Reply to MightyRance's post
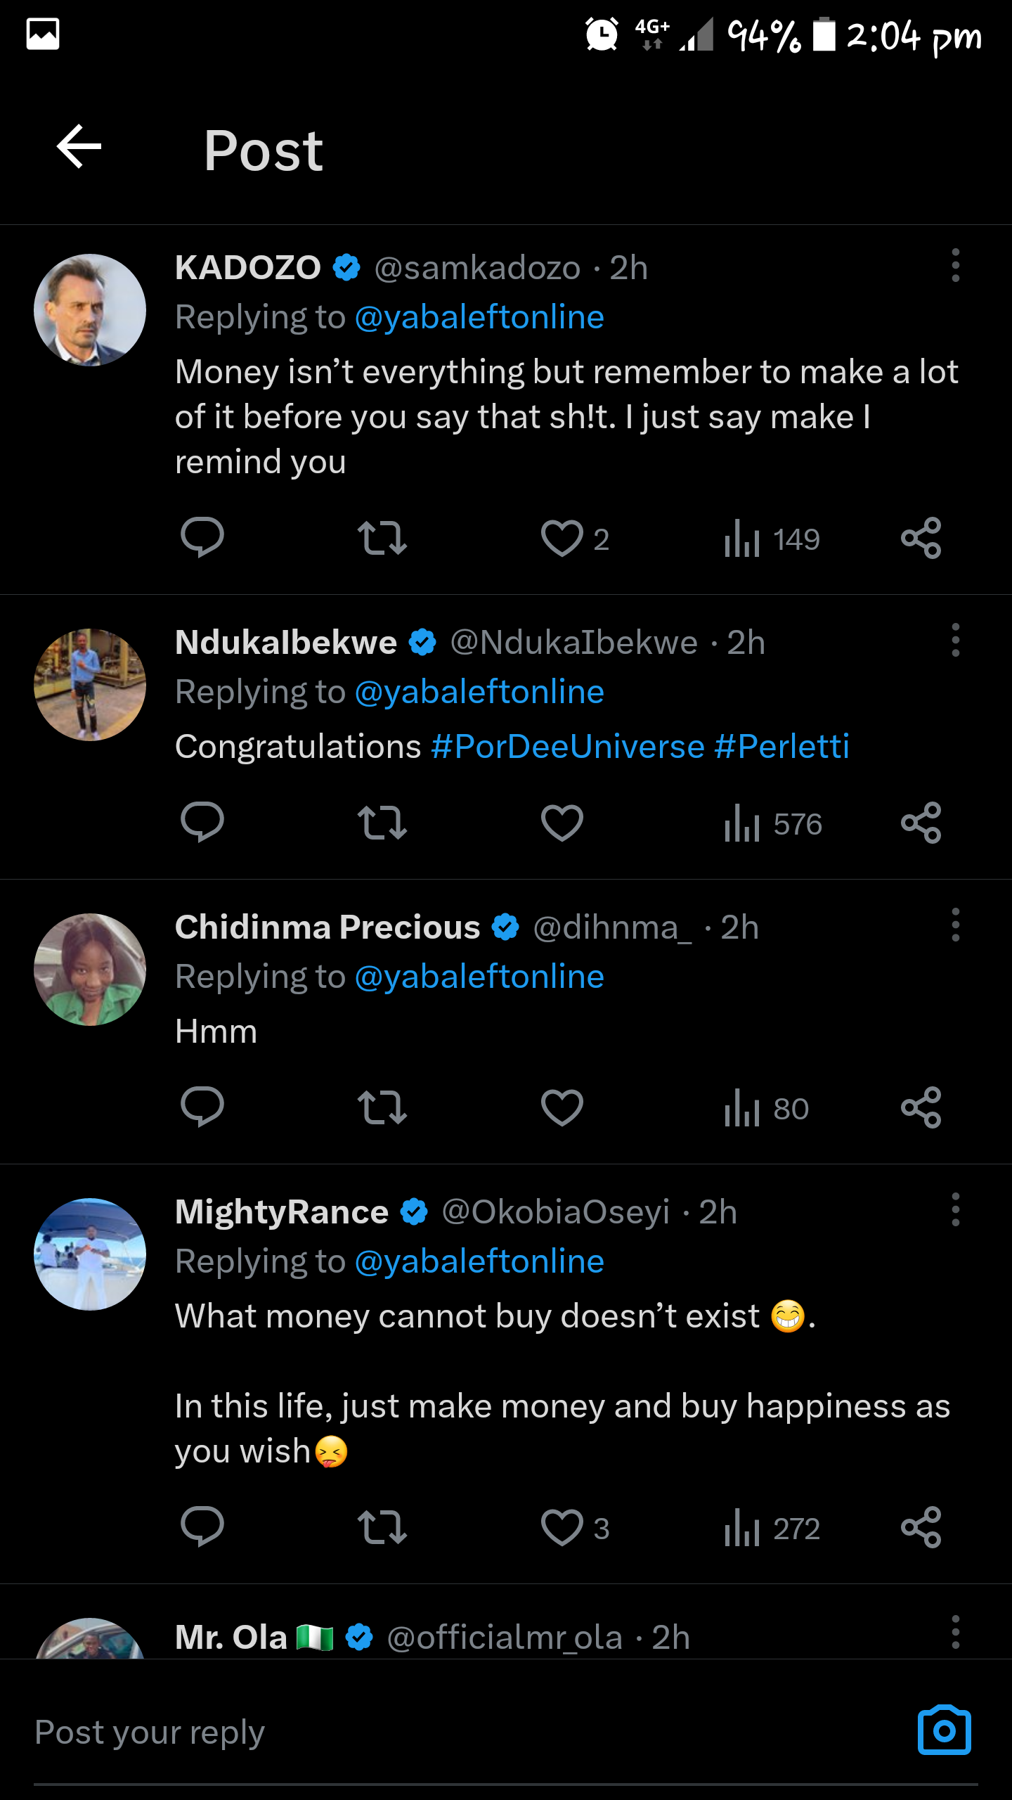Image resolution: width=1012 pixels, height=1800 pixels. pyautogui.click(x=202, y=1527)
